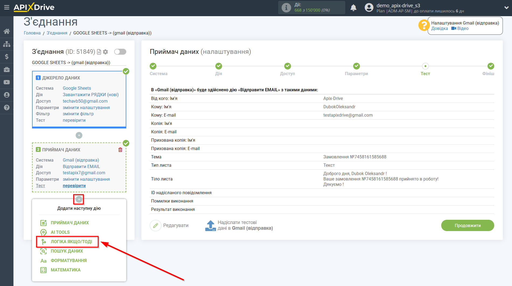This screenshot has height=286, width=512.
Task: Open billing dollar sidebar icon
Action: tap(7, 57)
